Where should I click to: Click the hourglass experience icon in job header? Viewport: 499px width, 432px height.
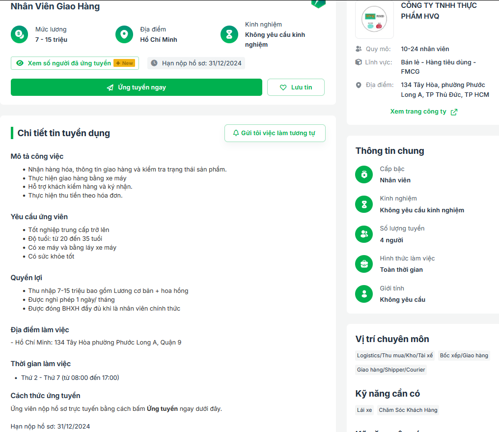pos(229,34)
